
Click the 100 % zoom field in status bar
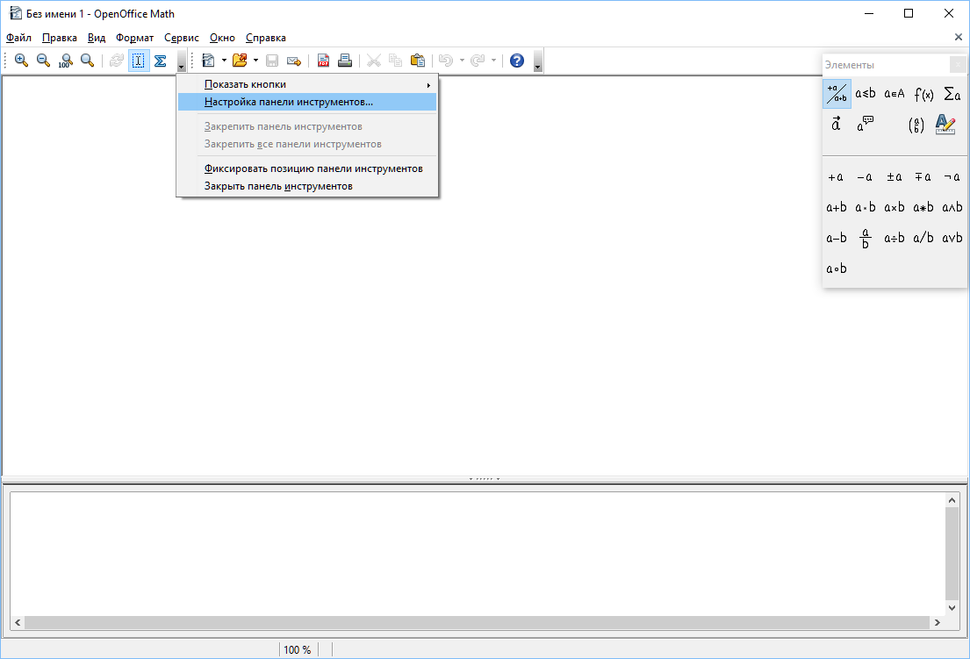tap(298, 649)
